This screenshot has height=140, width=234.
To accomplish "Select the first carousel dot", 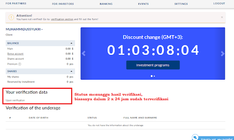I will coord(151,76).
